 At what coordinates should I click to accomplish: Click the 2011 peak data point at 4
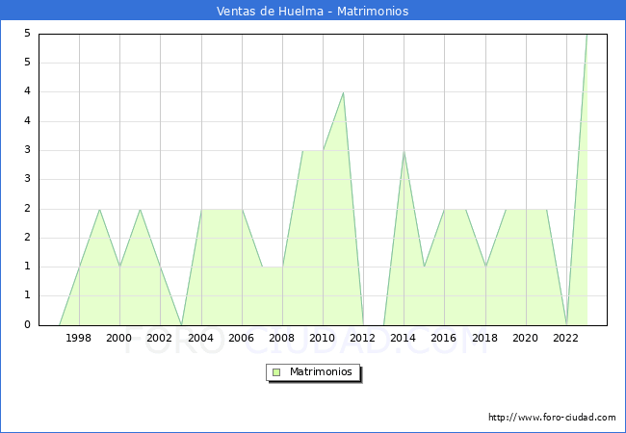[344, 92]
